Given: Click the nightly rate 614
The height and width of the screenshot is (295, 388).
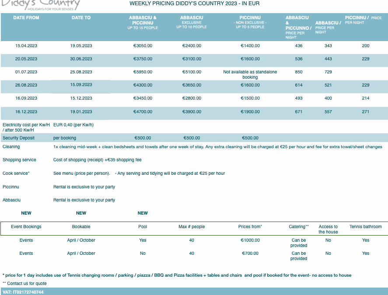Looking at the screenshot, I should point(299,85).
